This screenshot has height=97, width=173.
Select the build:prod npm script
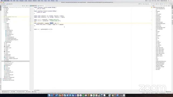(x=158, y=18)
